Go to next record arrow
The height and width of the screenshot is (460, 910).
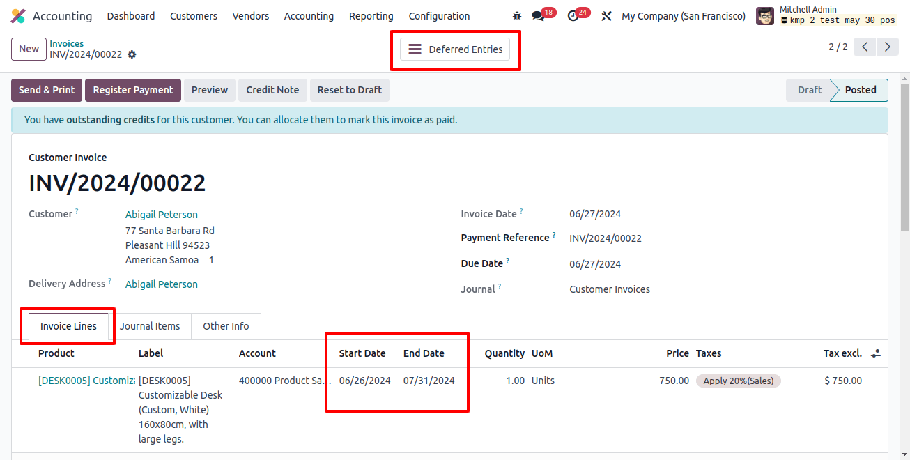pos(887,47)
